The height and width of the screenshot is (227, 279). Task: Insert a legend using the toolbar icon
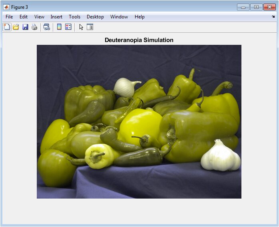click(x=68, y=27)
